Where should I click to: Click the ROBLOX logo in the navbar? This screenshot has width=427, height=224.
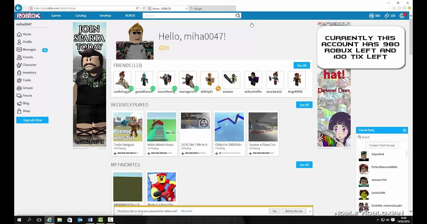tap(28, 16)
